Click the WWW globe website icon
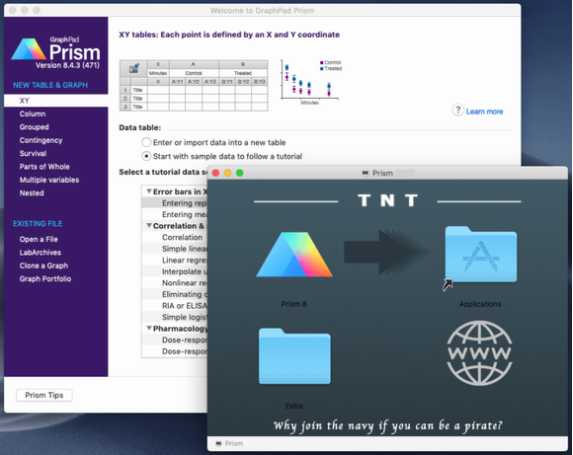The image size is (573, 455). [x=479, y=353]
